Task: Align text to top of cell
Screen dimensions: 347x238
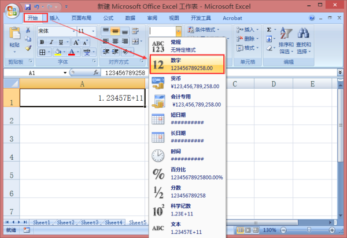Action: pos(106,31)
